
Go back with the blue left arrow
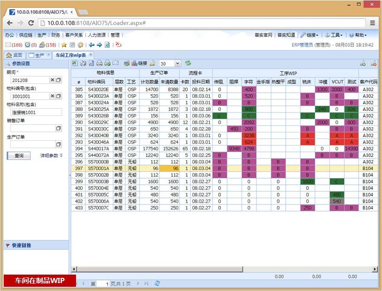click(92, 45)
